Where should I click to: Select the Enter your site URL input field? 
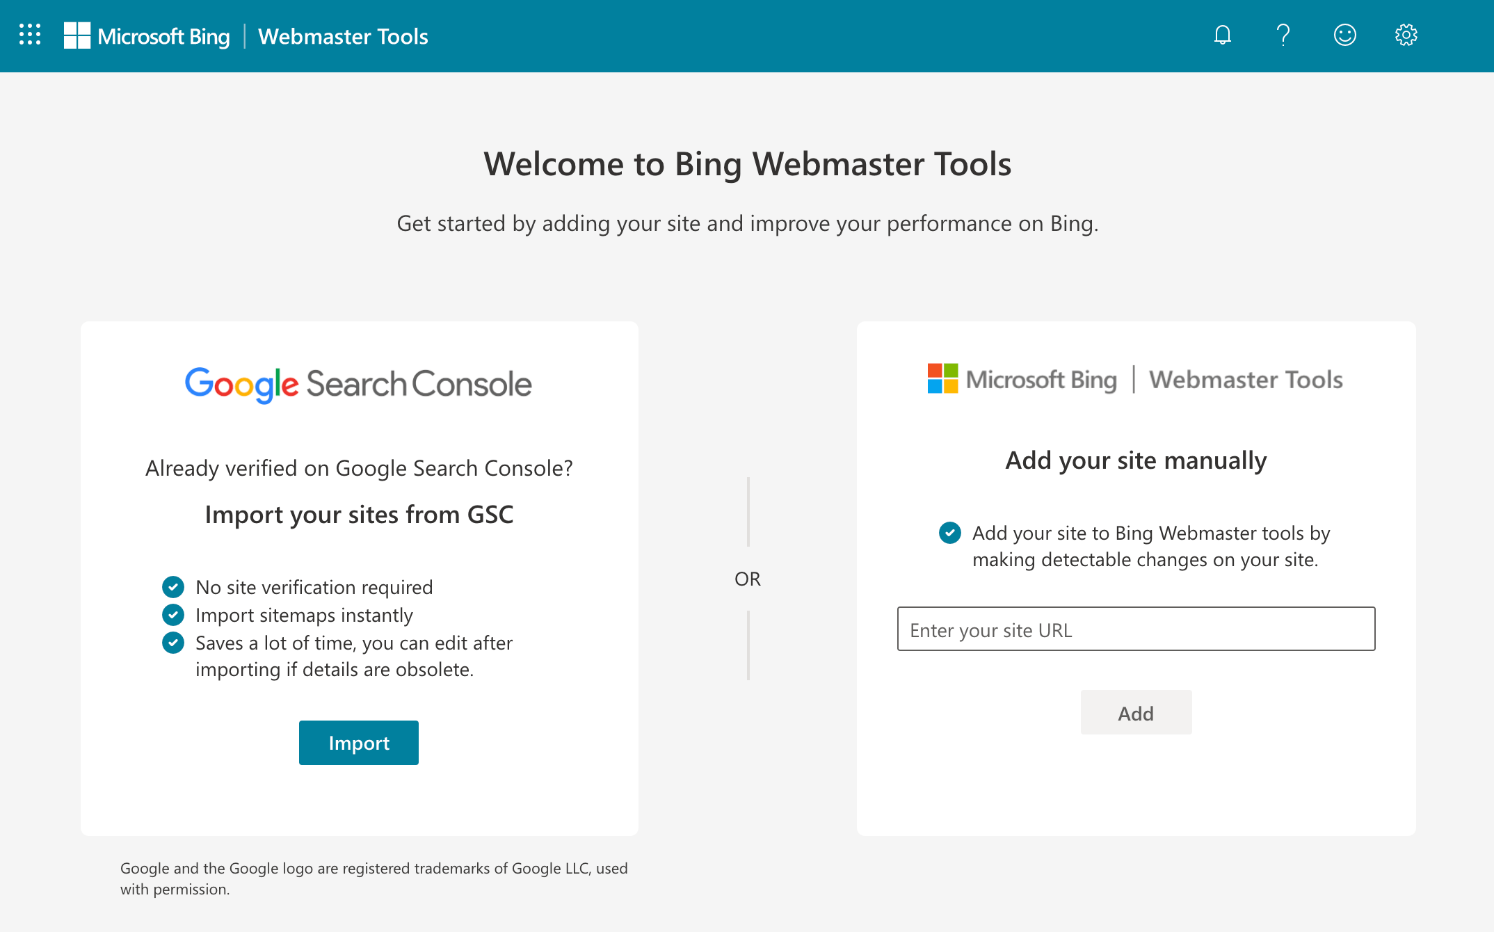[x=1134, y=629]
